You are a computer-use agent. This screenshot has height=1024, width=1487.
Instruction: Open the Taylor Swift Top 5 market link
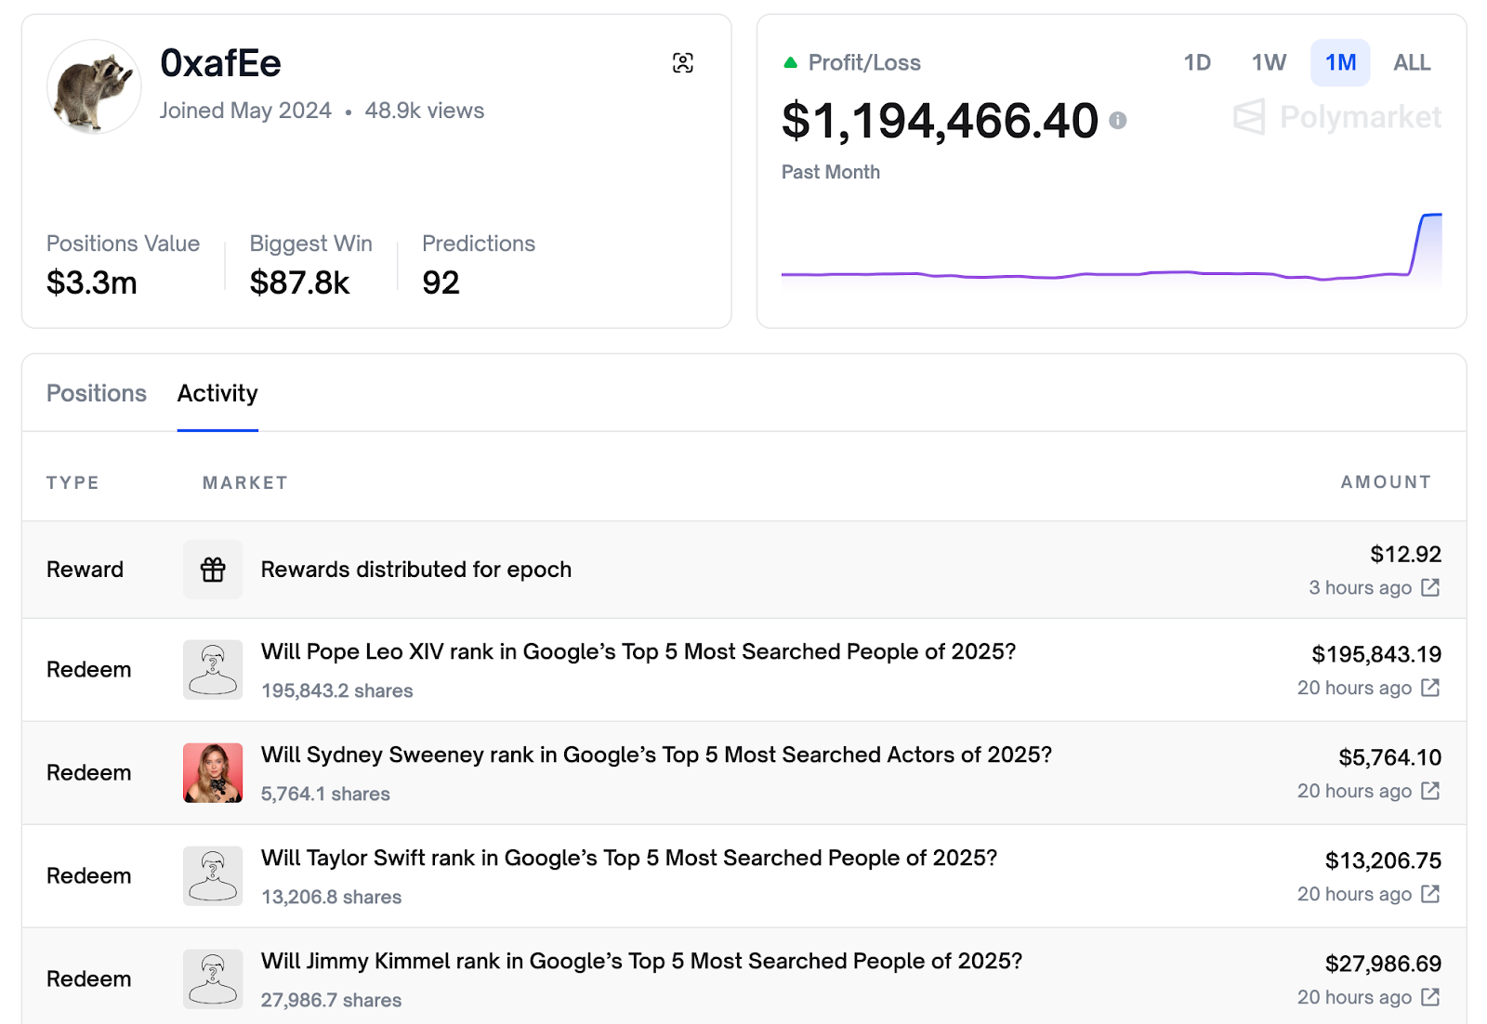pyautogui.click(x=628, y=858)
